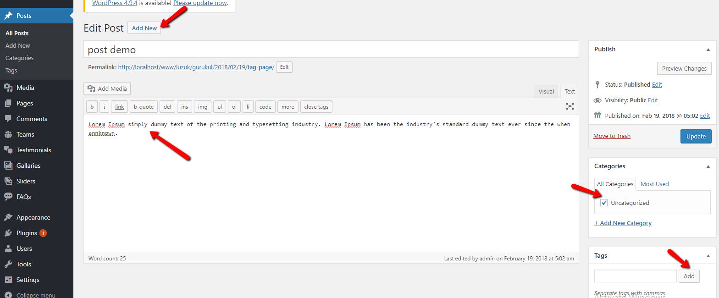Click the Appearance paintbrush icon
This screenshot has width=719, height=298.
(x=8, y=217)
